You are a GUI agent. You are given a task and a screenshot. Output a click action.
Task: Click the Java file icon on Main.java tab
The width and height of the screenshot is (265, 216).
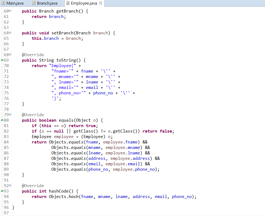pos(4,3)
